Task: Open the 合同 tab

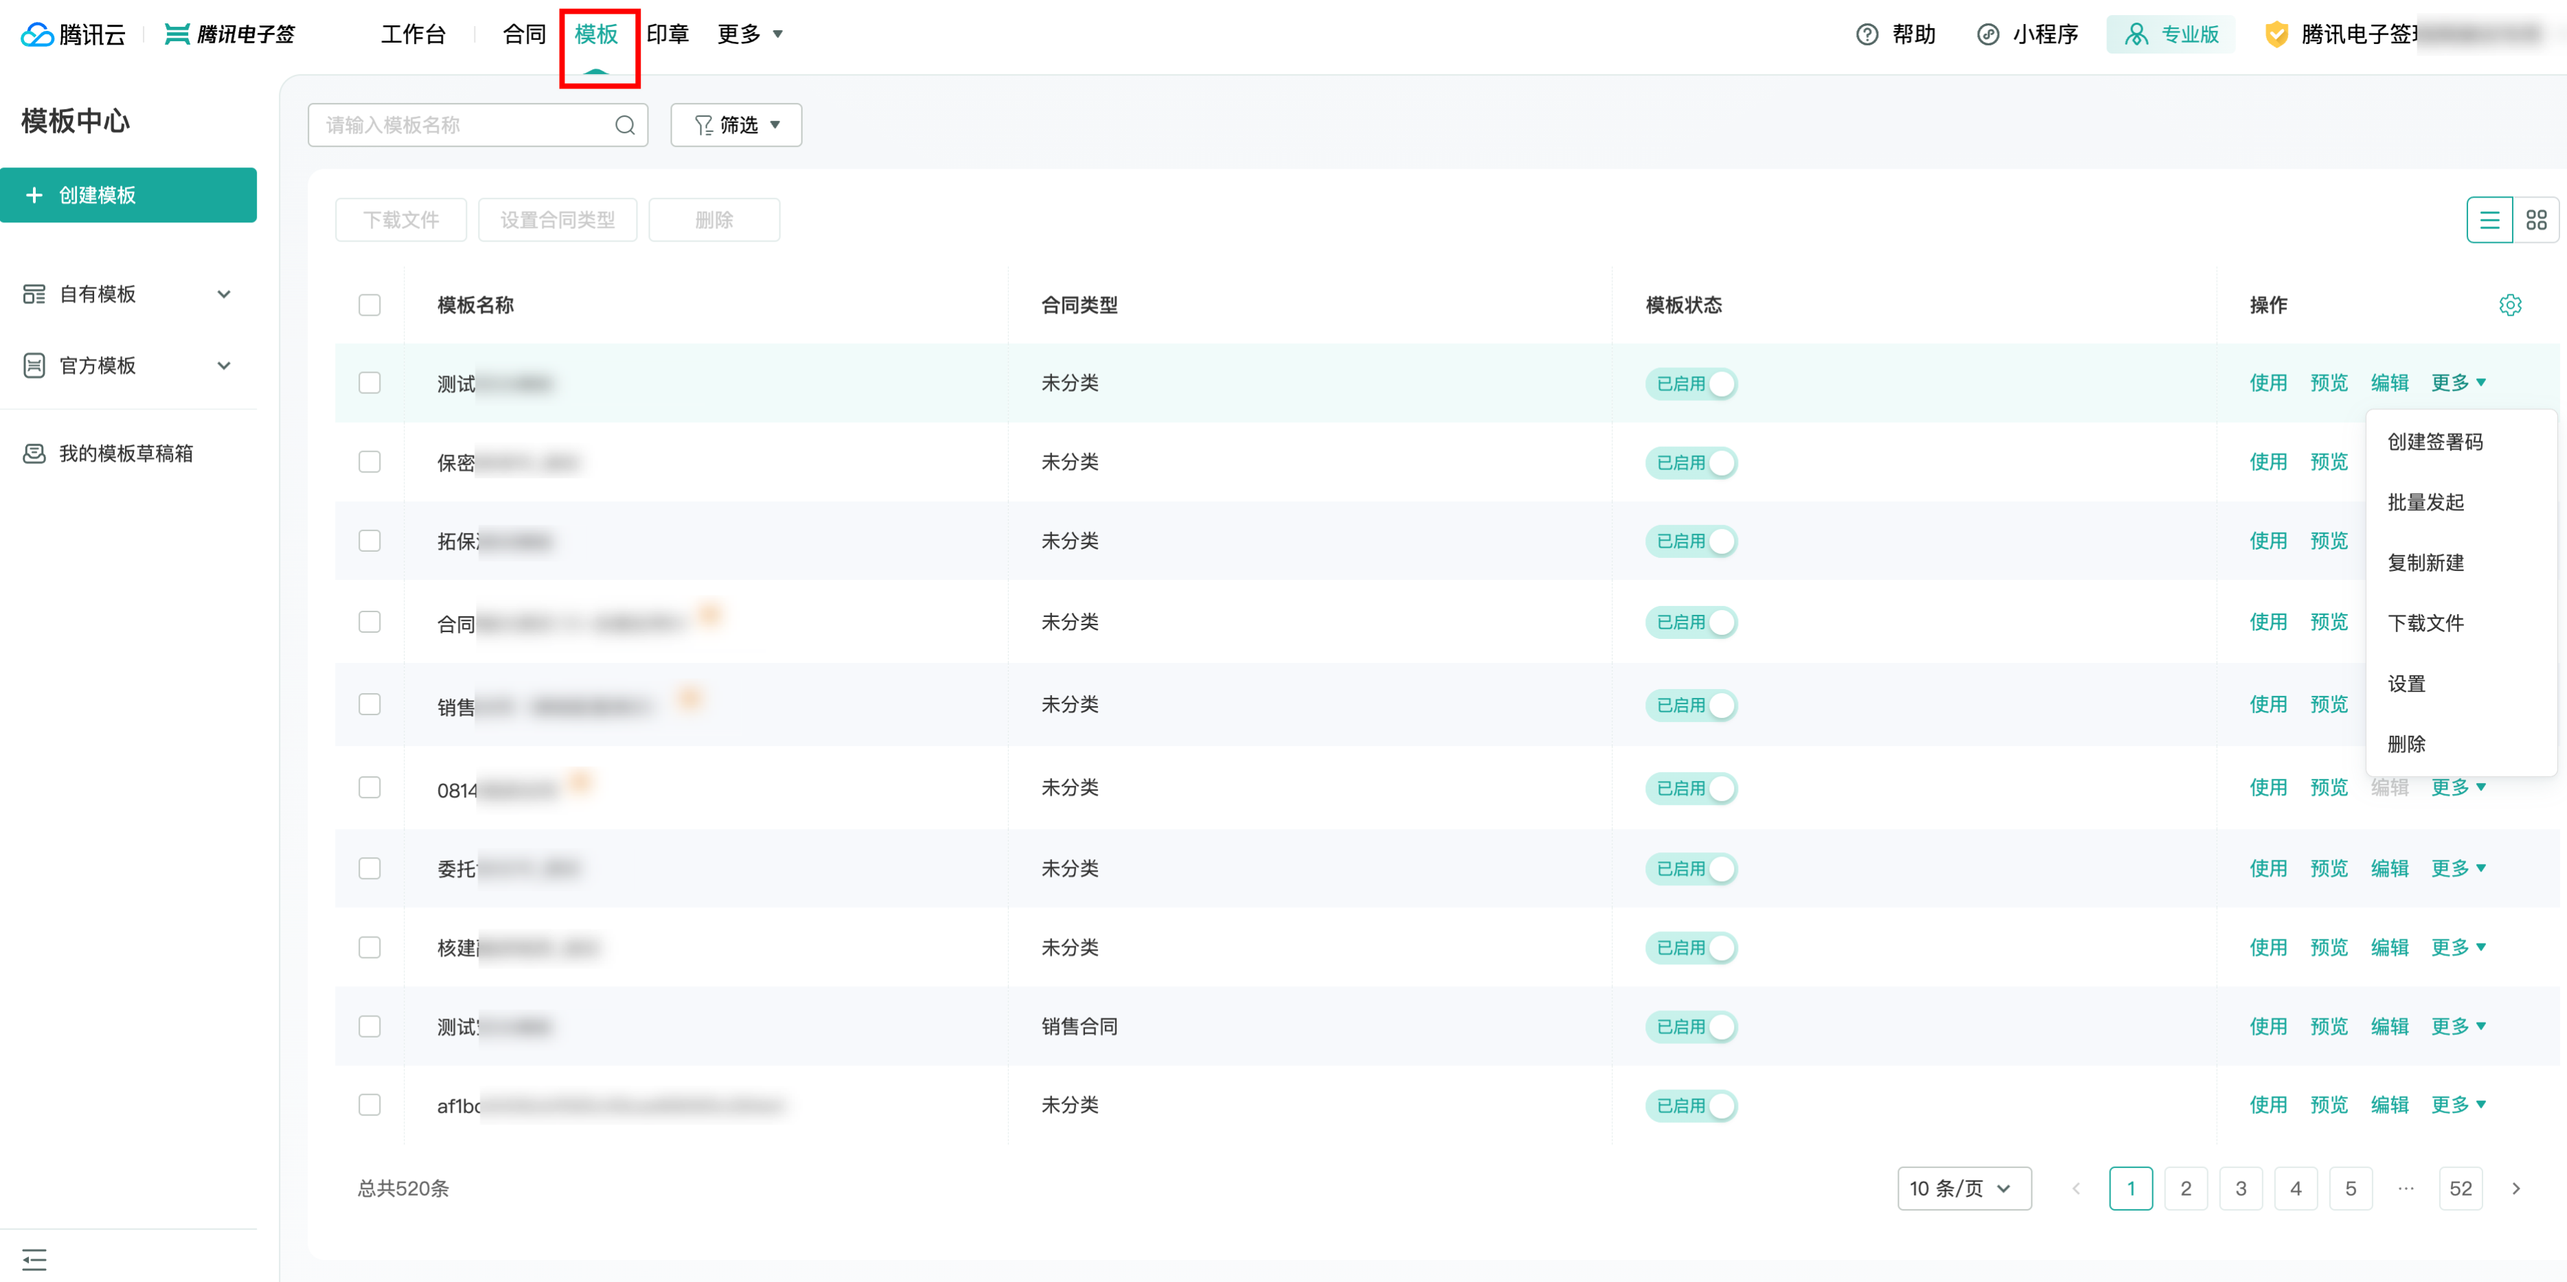Action: click(x=525, y=35)
